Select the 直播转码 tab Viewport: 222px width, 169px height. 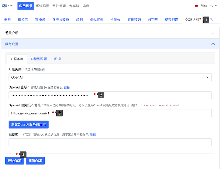134,19
